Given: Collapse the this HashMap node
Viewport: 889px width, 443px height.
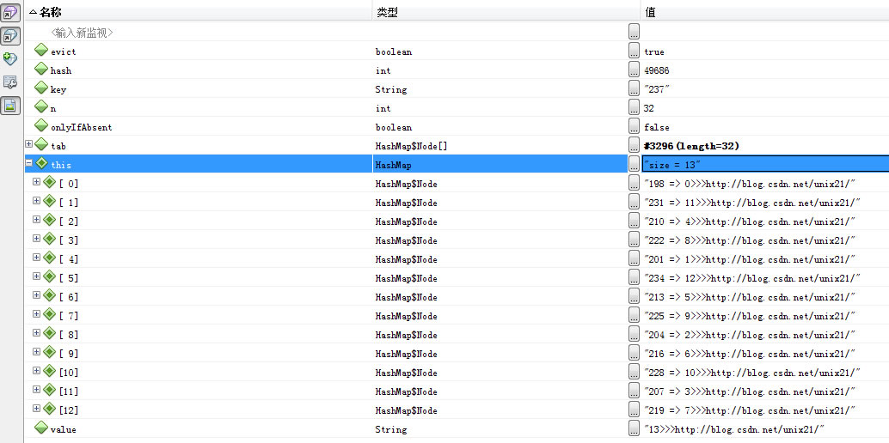Looking at the screenshot, I should coord(29,162).
